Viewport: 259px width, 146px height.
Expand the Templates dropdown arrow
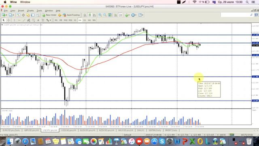(x=143, y=15)
